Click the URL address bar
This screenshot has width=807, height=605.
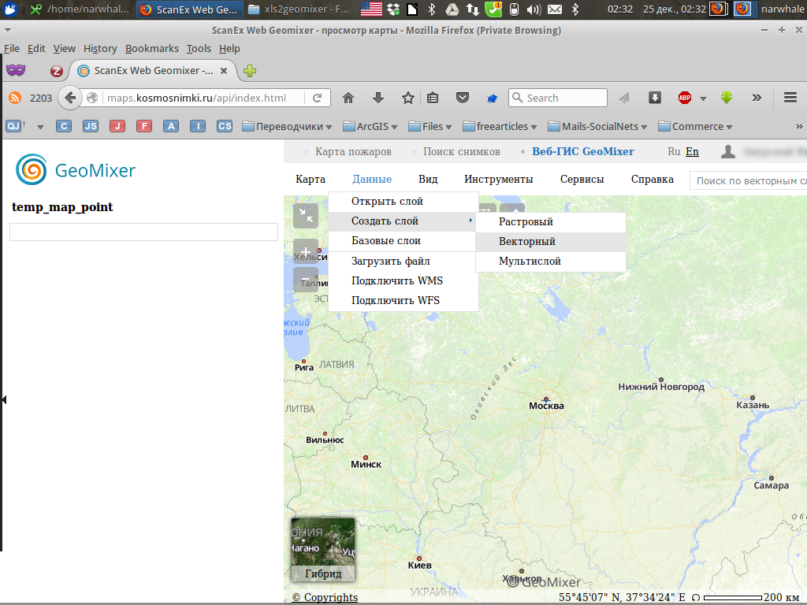204,98
